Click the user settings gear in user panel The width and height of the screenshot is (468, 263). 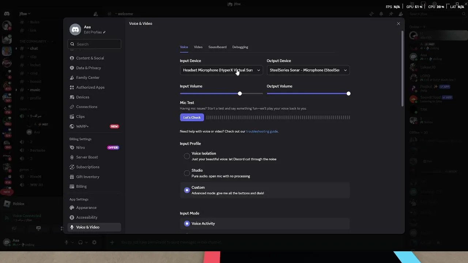click(94, 242)
